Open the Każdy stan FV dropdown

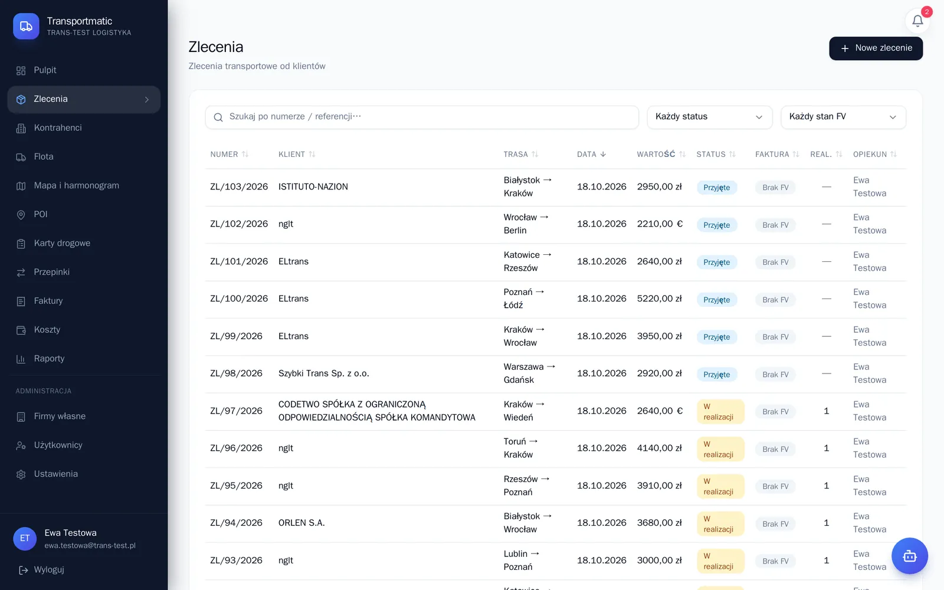843,117
